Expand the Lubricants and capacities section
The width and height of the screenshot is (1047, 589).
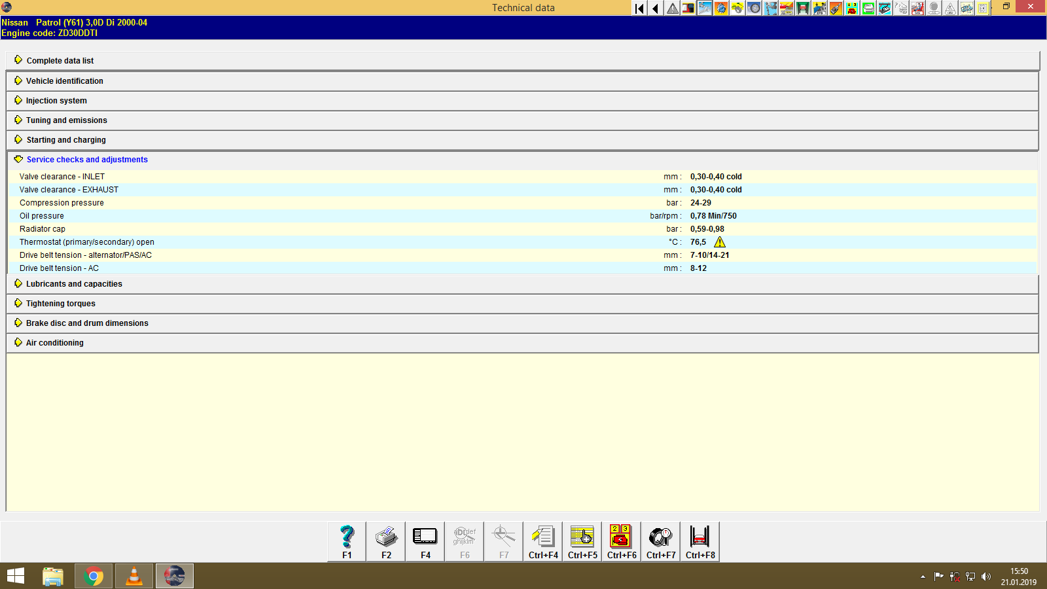pos(73,283)
